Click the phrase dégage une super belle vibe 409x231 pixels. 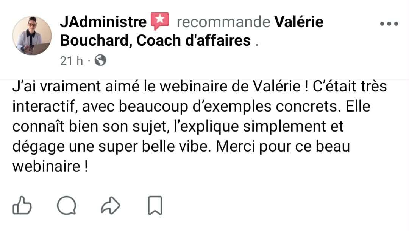111,147
